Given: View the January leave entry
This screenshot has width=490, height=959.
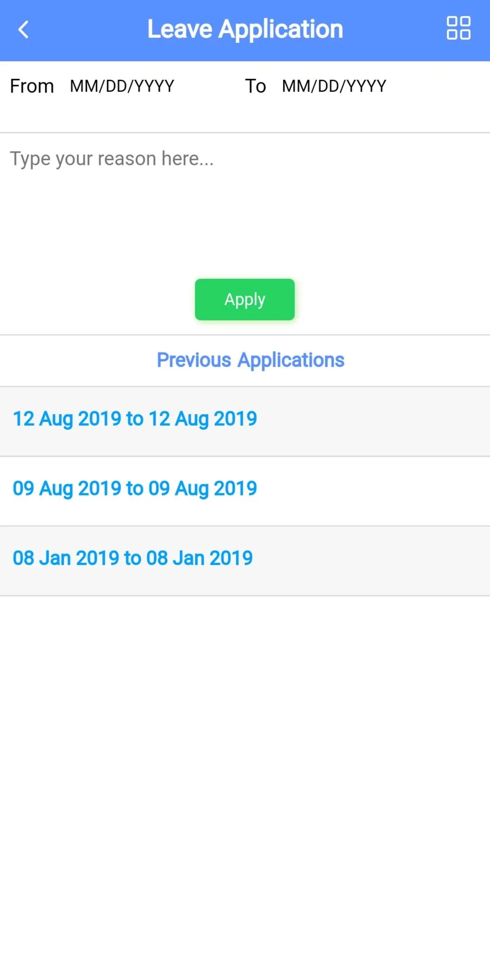Looking at the screenshot, I should point(133,559).
